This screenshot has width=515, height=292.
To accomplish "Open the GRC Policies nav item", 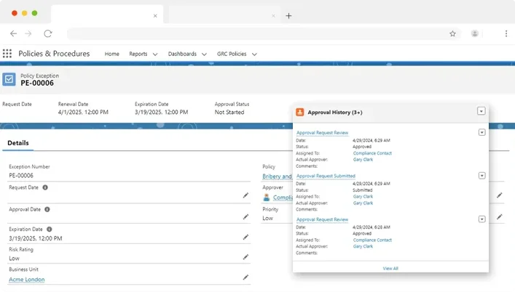I will [232, 54].
